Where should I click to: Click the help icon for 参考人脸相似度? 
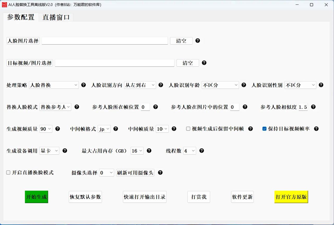[x=313, y=107]
